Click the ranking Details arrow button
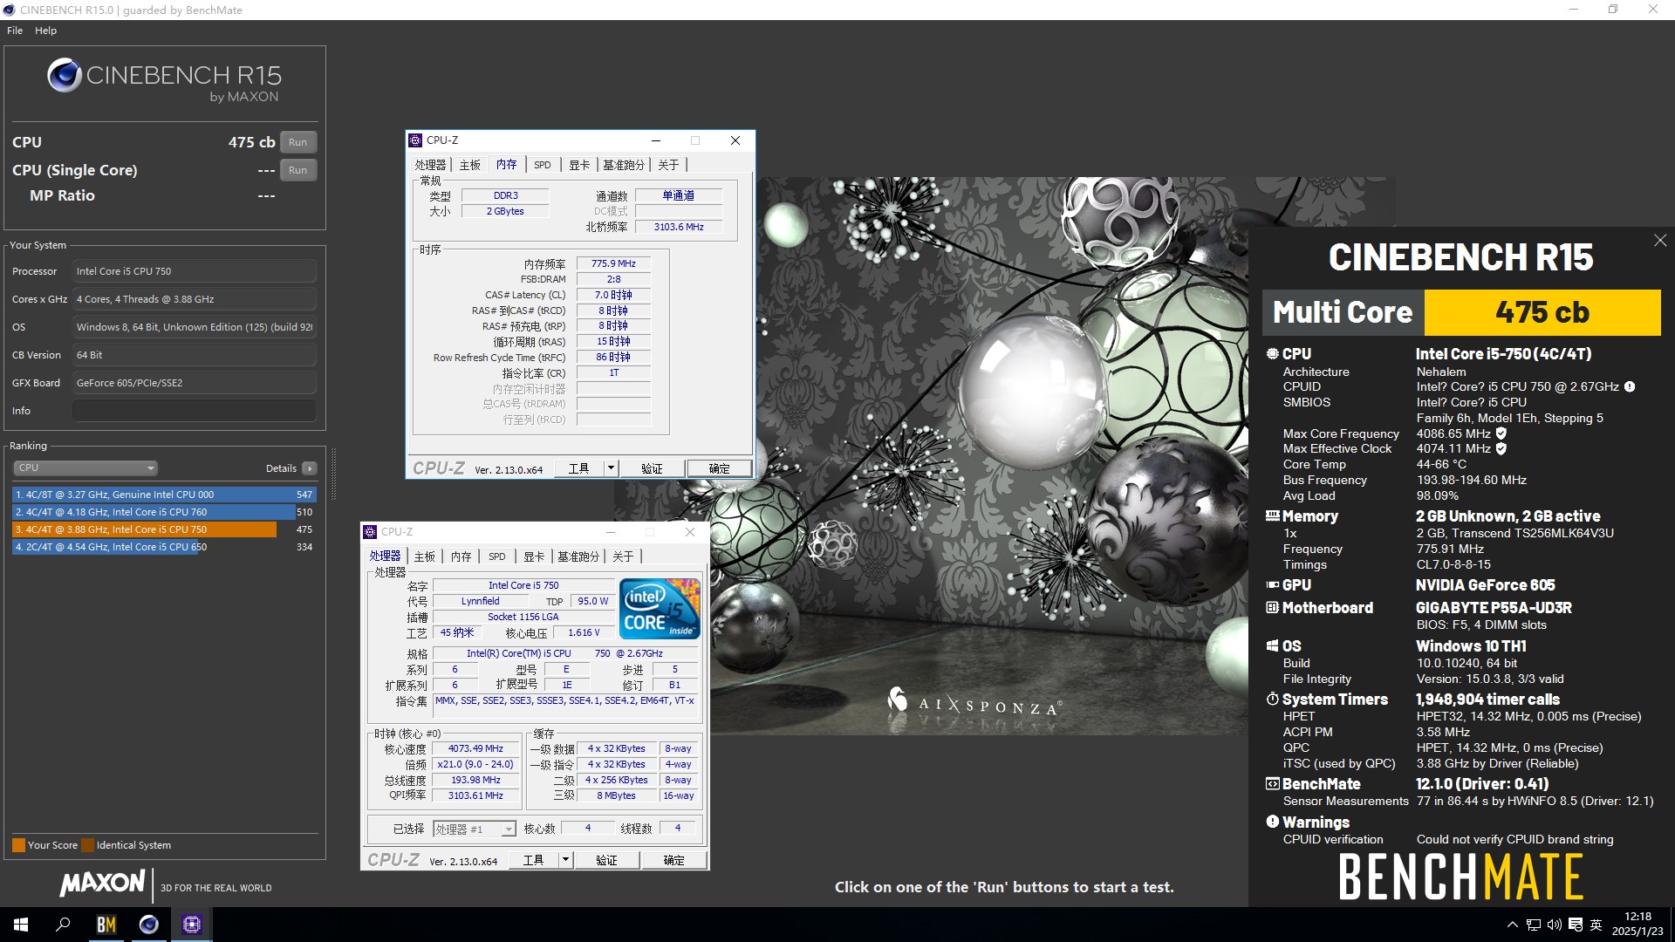The width and height of the screenshot is (1675, 942). tap(310, 468)
